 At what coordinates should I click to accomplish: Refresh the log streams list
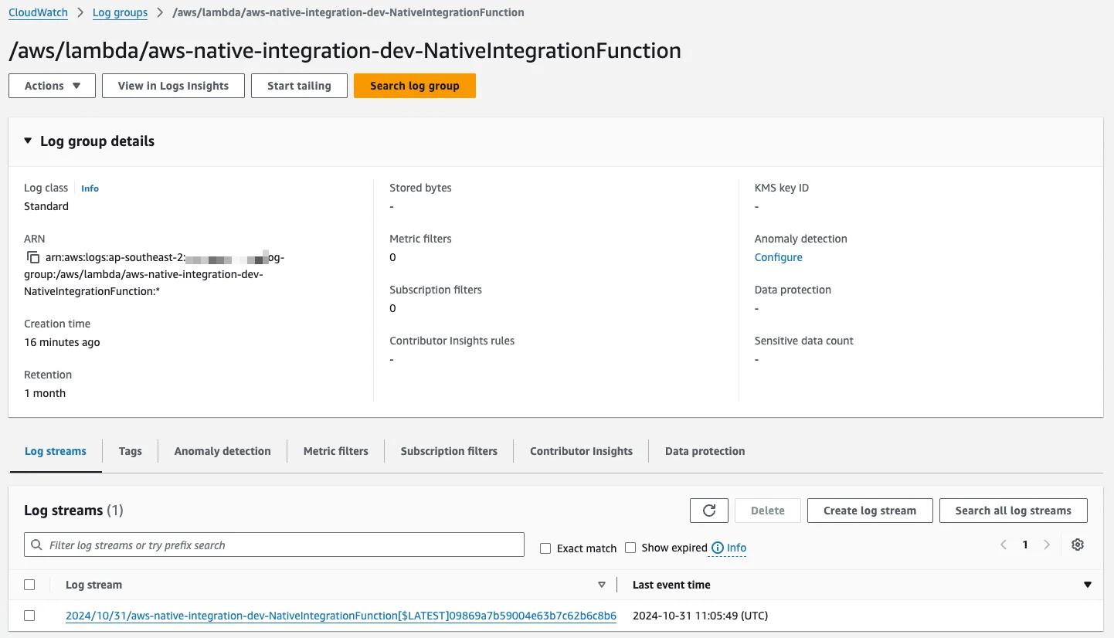[709, 511]
